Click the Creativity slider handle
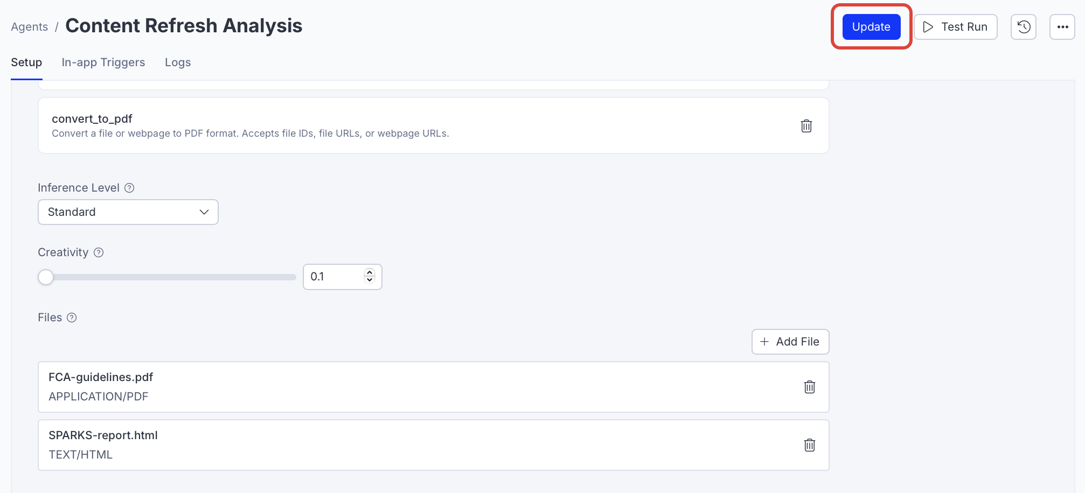The image size is (1085, 493). coord(46,277)
